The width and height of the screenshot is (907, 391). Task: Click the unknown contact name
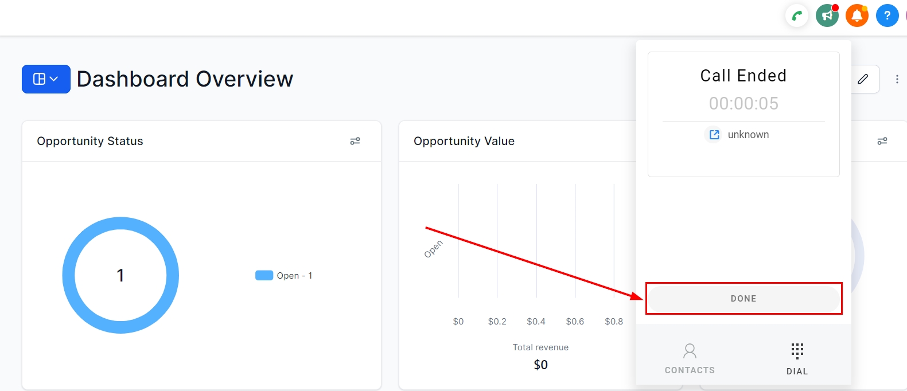click(748, 135)
